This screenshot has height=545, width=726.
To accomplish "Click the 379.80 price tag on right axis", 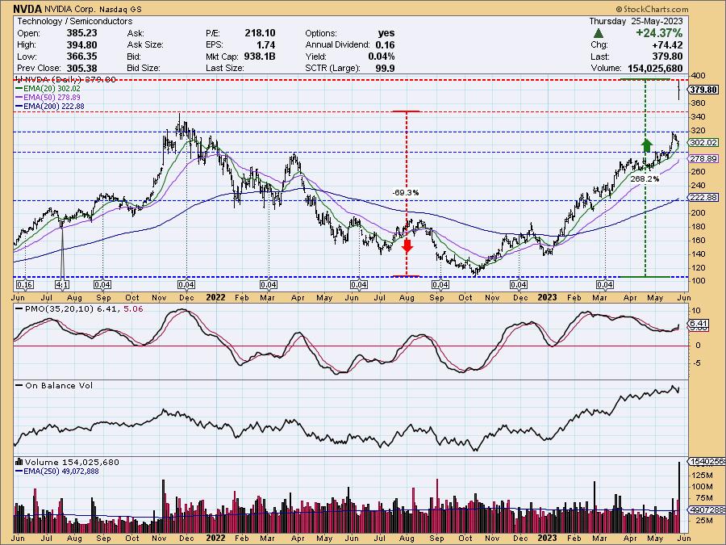I will 703,90.
